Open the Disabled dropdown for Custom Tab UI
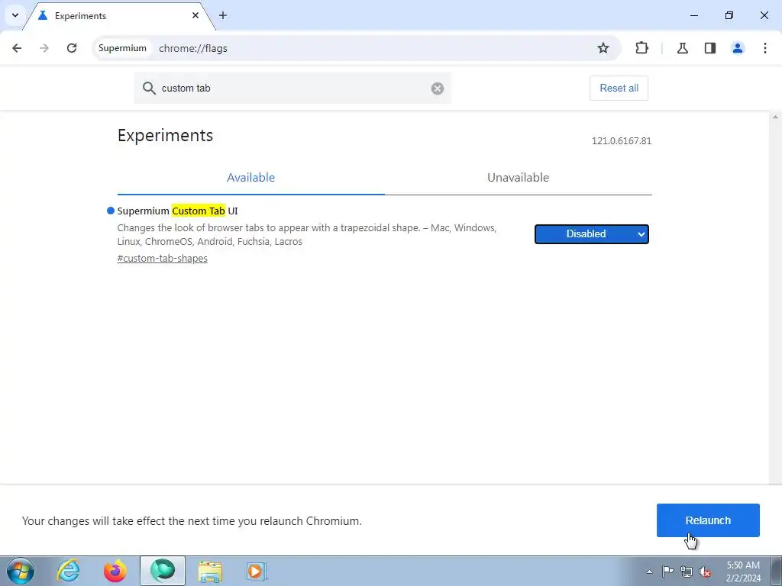 592,234
